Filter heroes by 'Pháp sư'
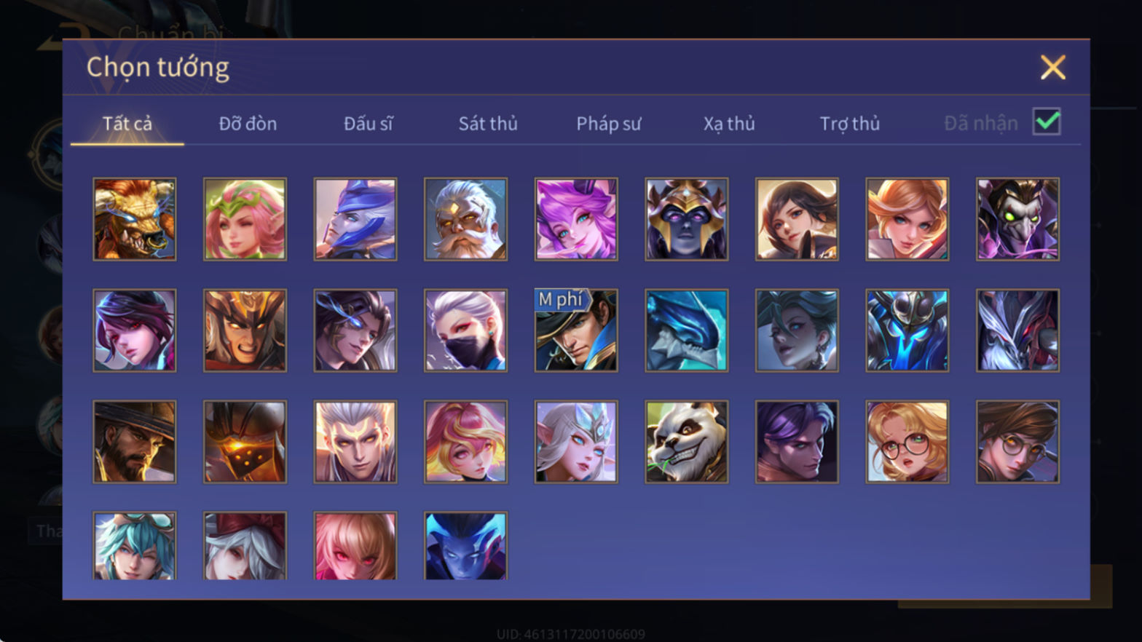The width and height of the screenshot is (1142, 642). point(608,124)
